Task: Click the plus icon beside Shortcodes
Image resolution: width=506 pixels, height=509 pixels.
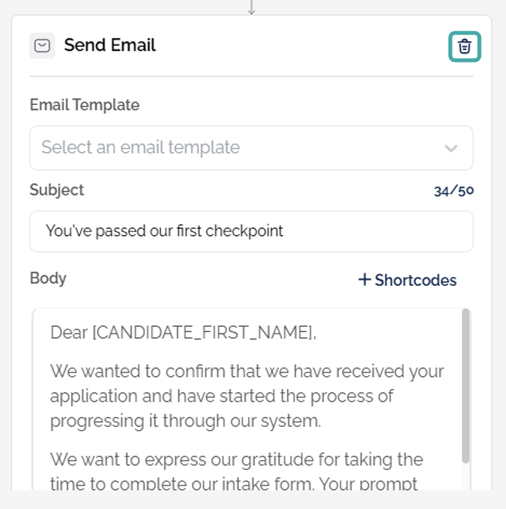Action: (x=364, y=280)
